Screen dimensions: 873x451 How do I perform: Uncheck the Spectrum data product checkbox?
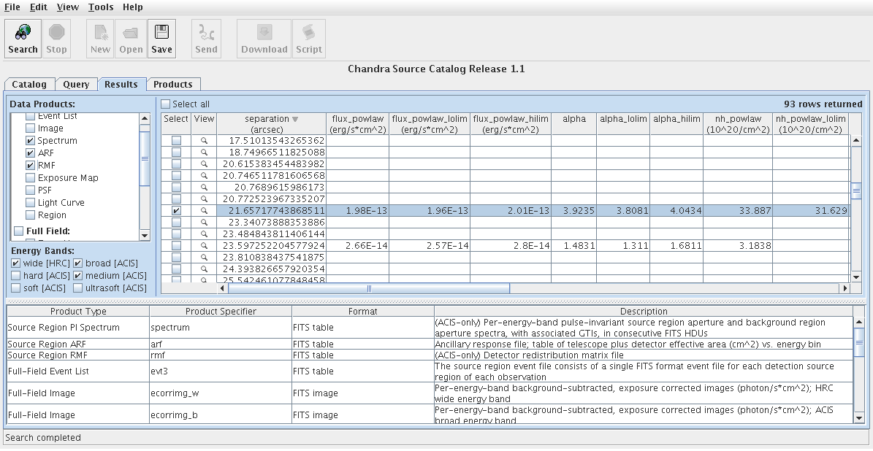click(x=30, y=141)
